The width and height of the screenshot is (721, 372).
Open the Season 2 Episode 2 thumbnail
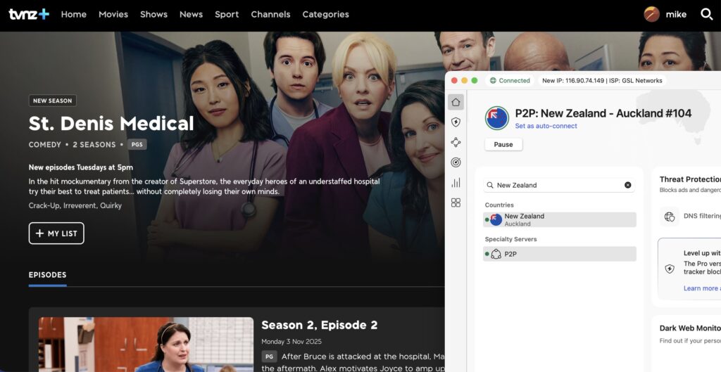click(x=146, y=345)
